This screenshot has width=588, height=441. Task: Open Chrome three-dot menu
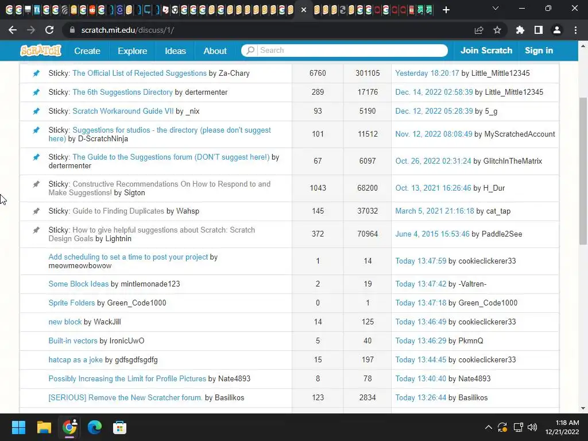tap(575, 30)
